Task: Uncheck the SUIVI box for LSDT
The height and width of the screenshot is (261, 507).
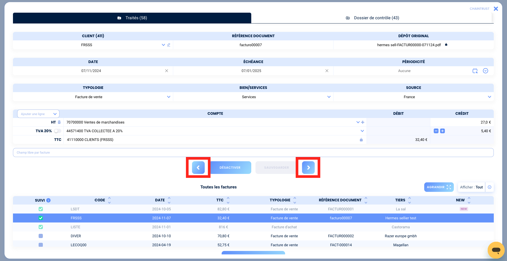Action: pos(41,209)
